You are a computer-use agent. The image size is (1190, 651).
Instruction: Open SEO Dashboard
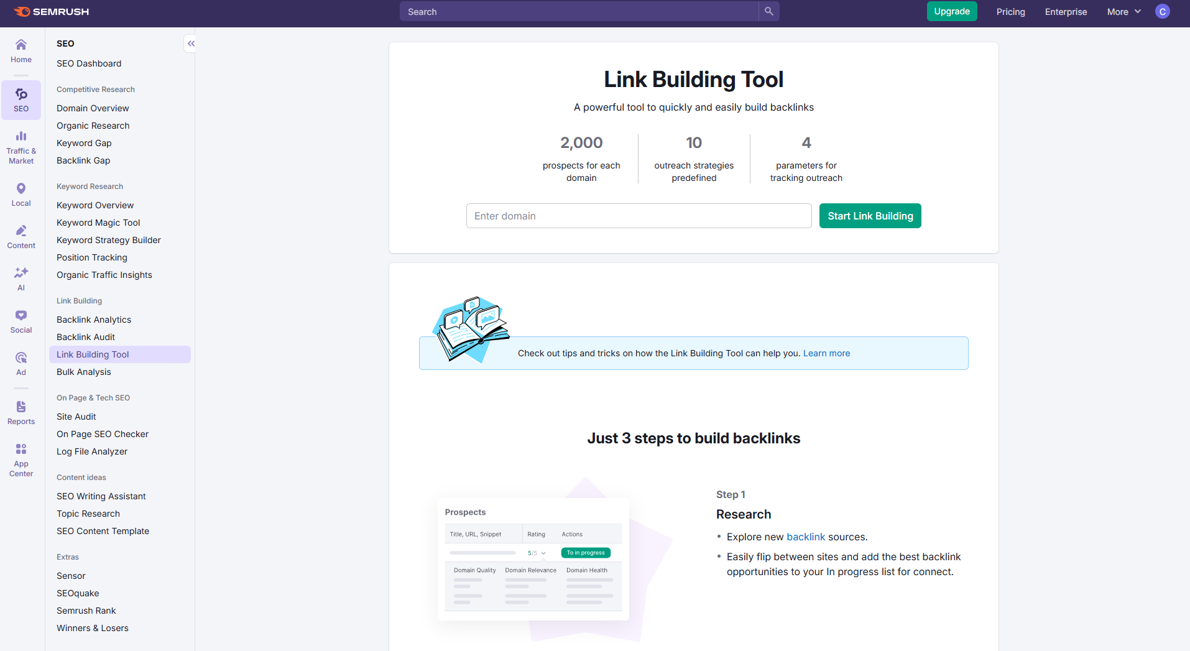point(89,63)
